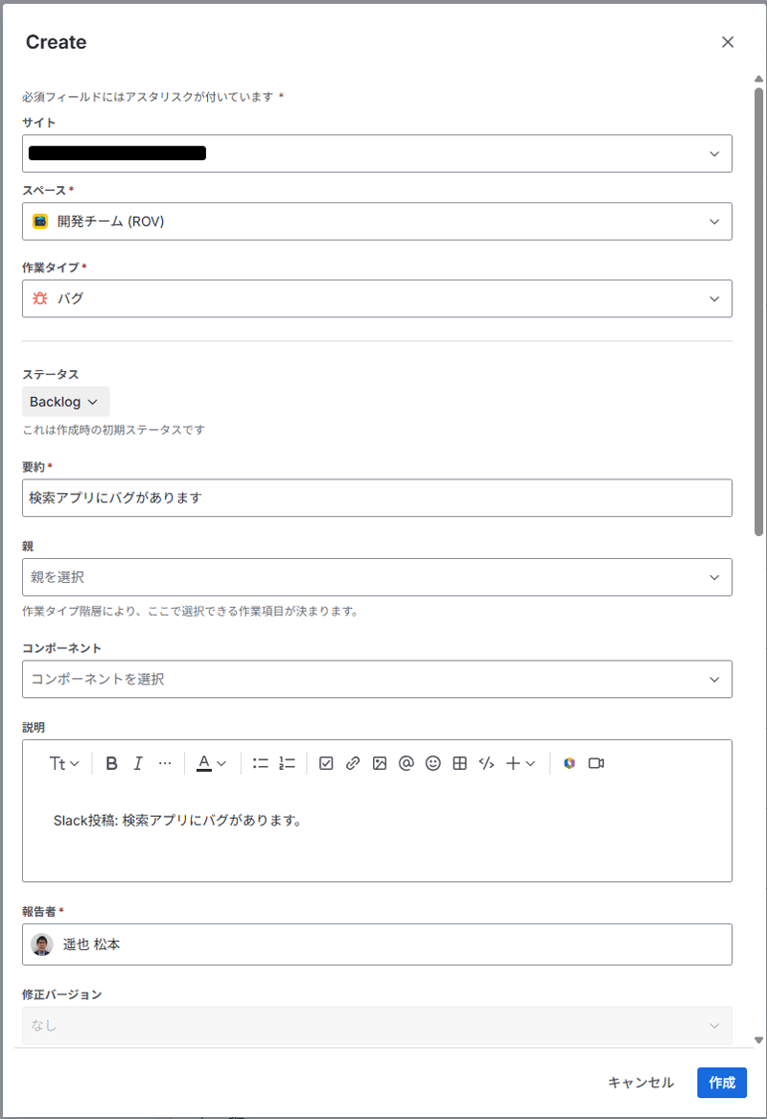Change the status from Backlog
This screenshot has width=767, height=1119.
click(x=65, y=401)
